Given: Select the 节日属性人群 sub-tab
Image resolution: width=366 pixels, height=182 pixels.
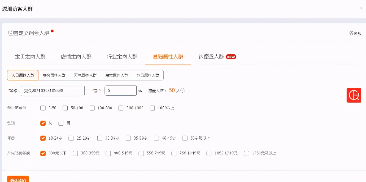Looking at the screenshot, I should [148, 75].
